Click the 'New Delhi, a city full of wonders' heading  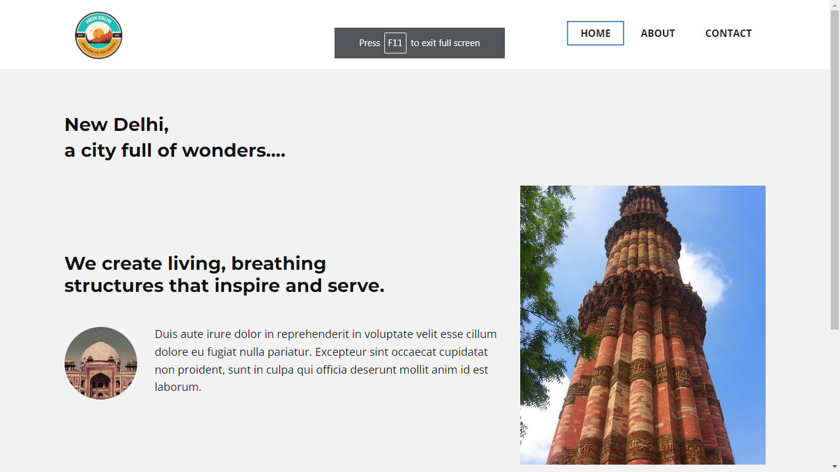[x=175, y=136]
